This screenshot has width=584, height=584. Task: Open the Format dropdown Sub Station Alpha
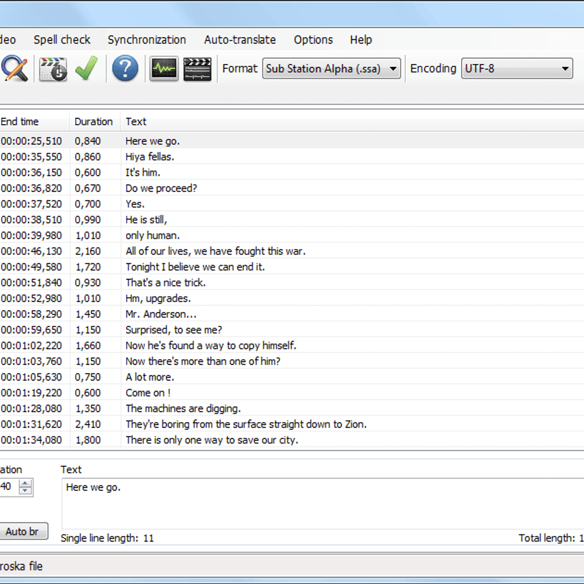pyautogui.click(x=331, y=69)
